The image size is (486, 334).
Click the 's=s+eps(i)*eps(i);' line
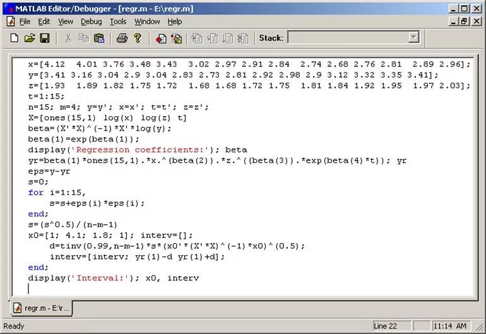(97, 203)
